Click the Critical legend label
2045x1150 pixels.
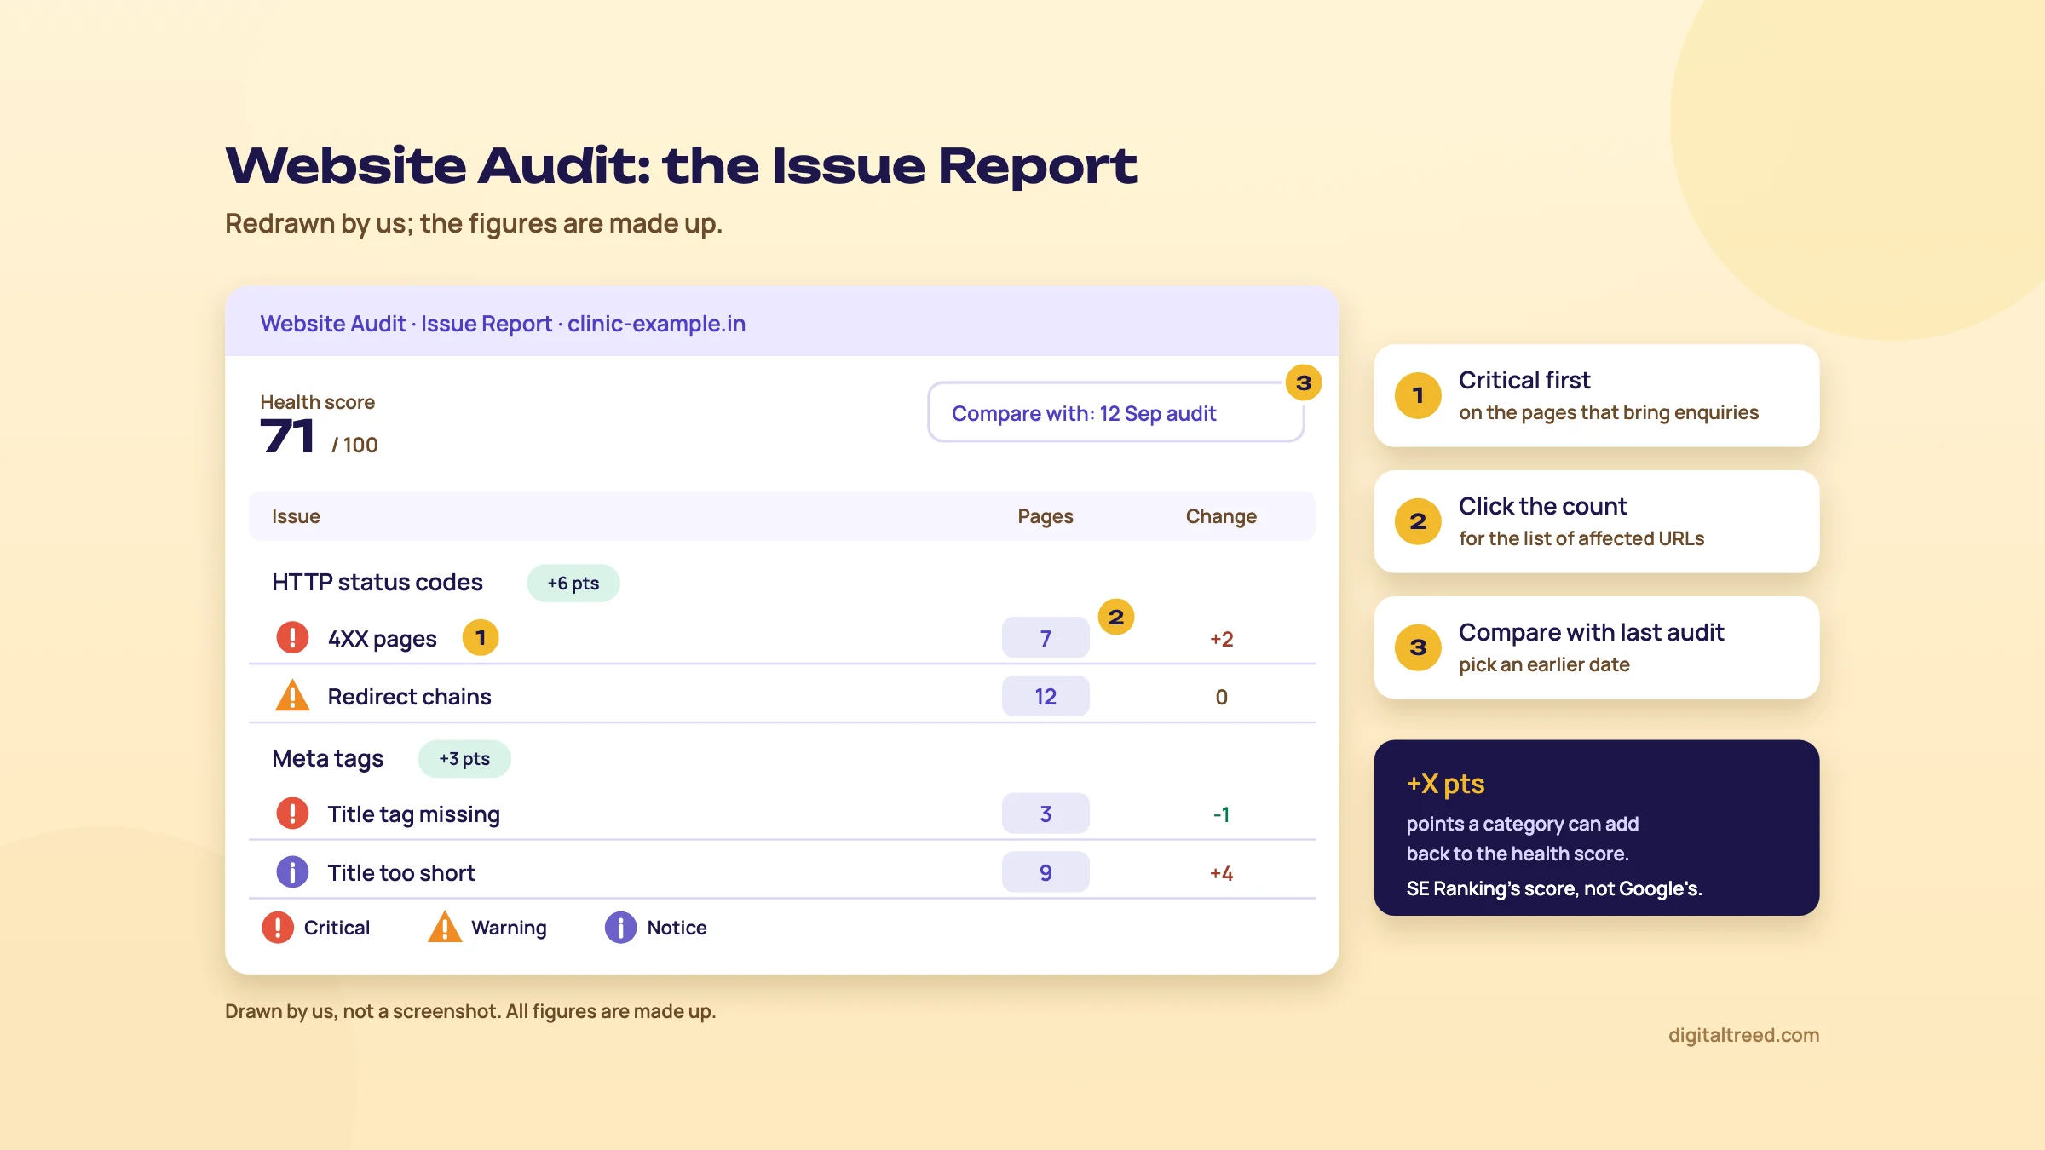(337, 928)
